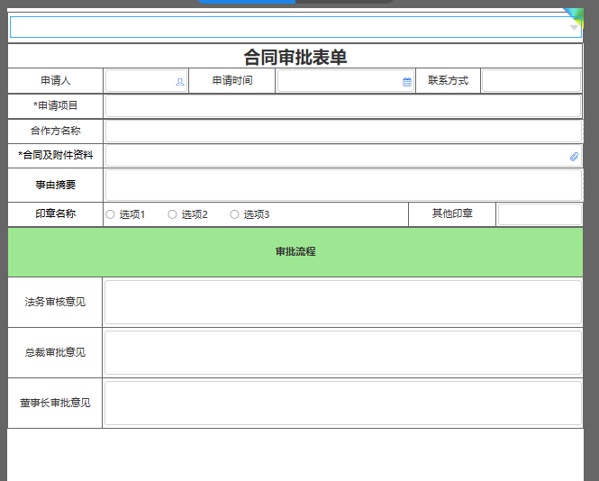Click the 申请人 label

coord(55,80)
